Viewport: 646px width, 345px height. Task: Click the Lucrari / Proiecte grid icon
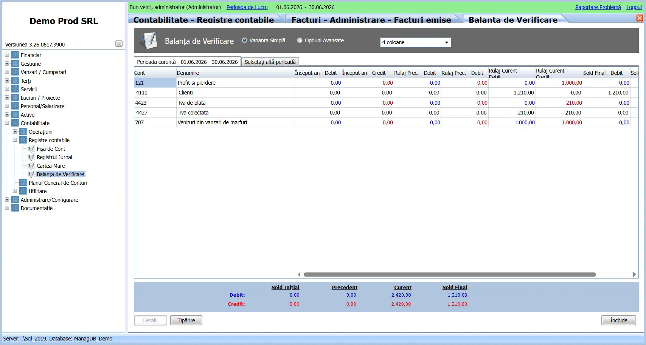pos(15,97)
